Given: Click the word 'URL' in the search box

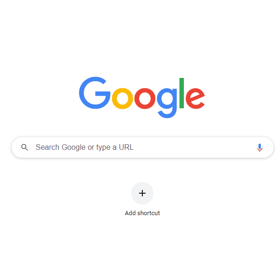Looking at the screenshot, I should tap(126, 147).
